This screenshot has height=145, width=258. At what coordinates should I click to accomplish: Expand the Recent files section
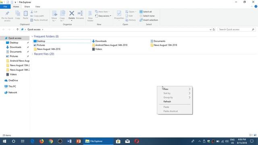click(32, 54)
